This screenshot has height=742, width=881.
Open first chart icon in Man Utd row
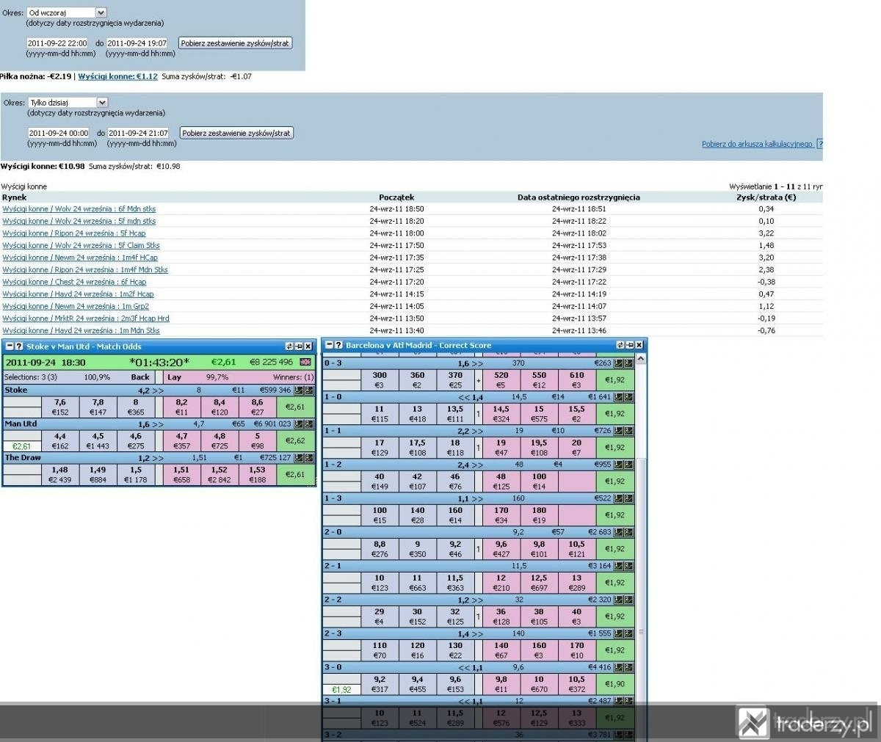pos(299,424)
